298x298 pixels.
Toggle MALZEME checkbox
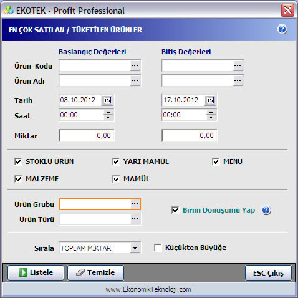point(18,179)
